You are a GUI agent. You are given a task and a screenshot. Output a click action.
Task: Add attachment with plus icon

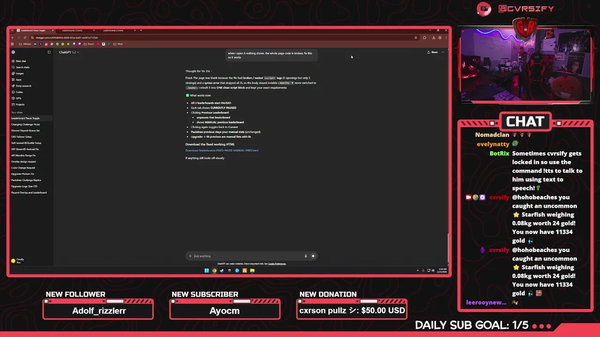pos(190,256)
